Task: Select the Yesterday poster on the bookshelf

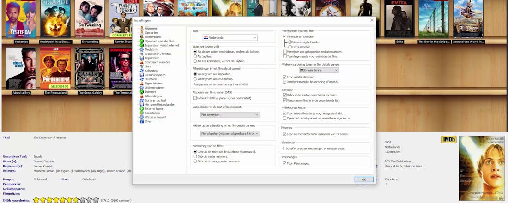Action: 21,19
